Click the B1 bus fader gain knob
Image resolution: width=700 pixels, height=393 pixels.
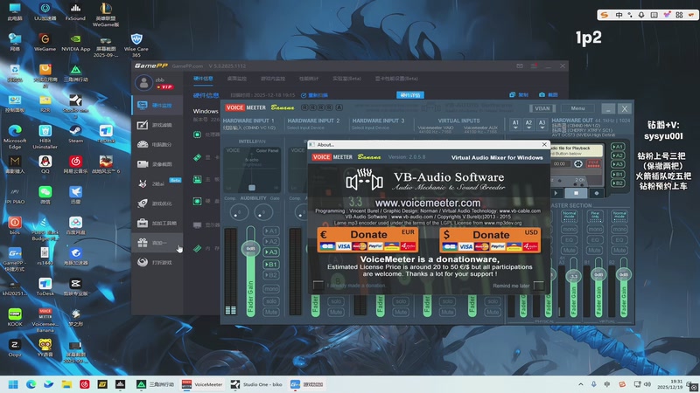(x=598, y=274)
